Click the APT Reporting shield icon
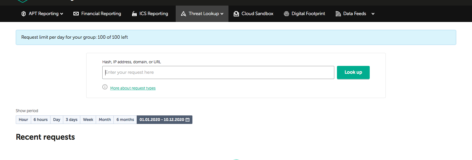472x160 pixels. (24, 14)
